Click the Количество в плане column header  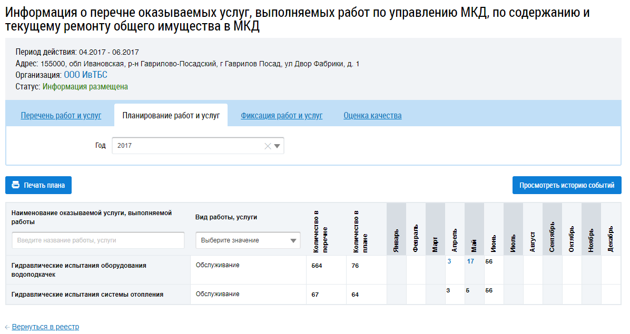(360, 231)
